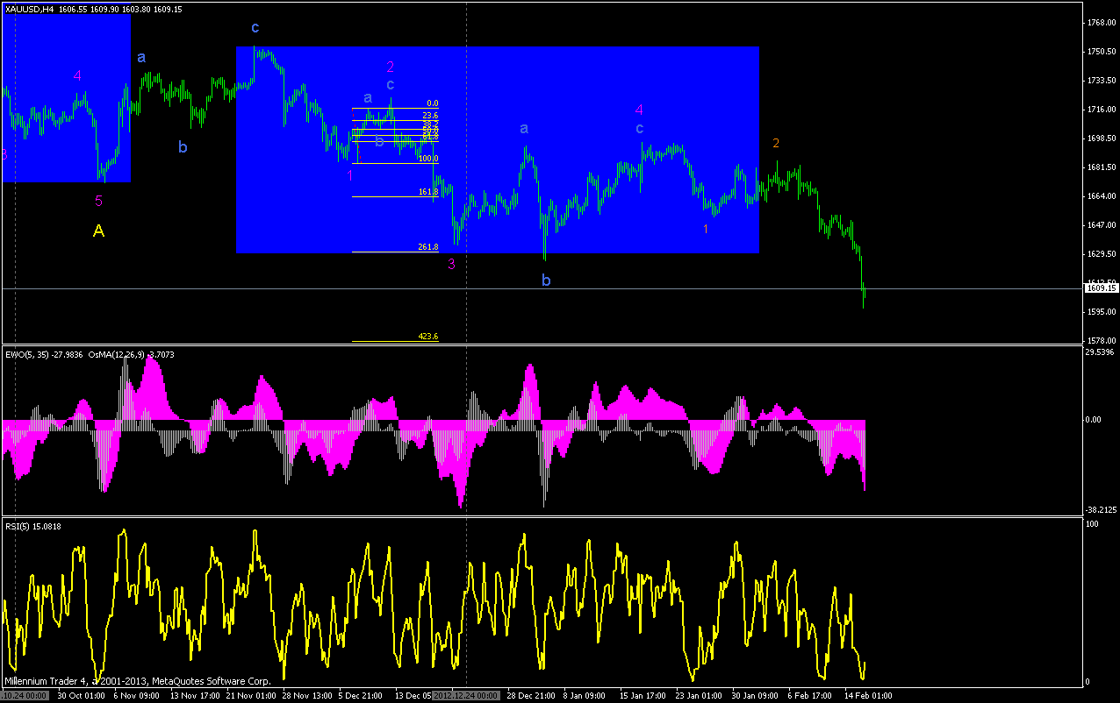
Task: Click the Millennium Trader 4 copyright text
Action: [138, 680]
